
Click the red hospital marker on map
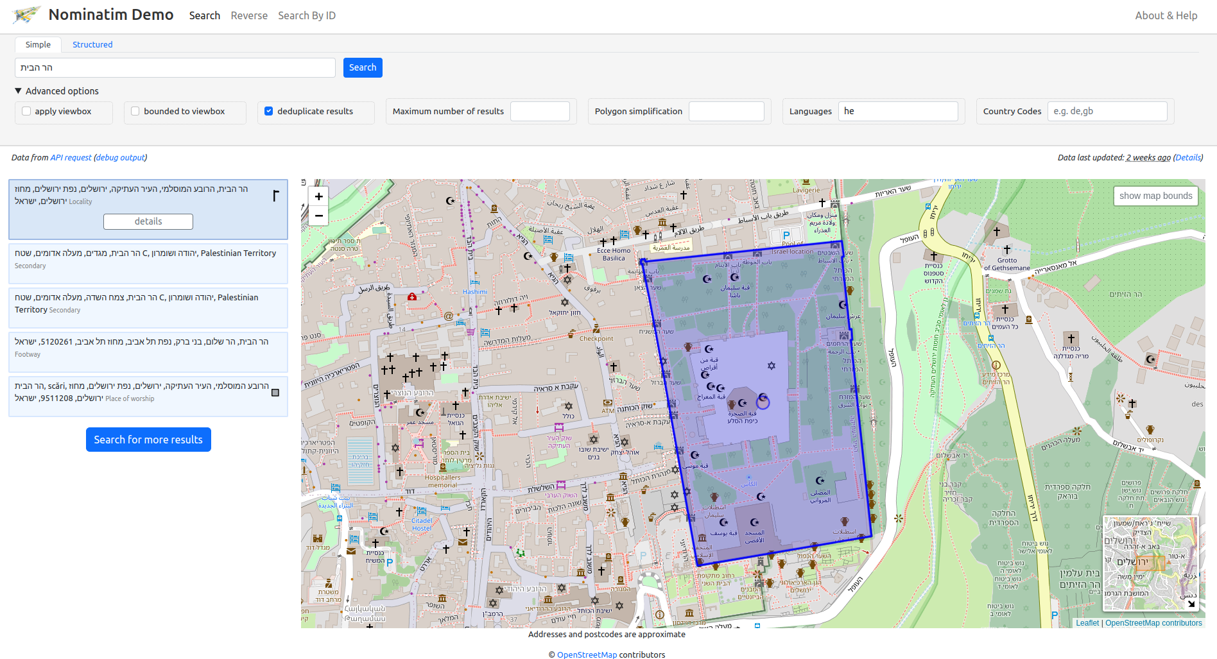[412, 296]
